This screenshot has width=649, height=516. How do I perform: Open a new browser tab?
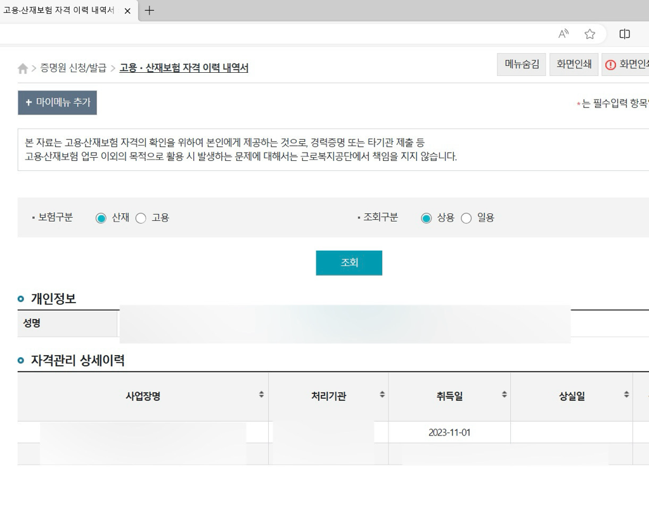[150, 11]
